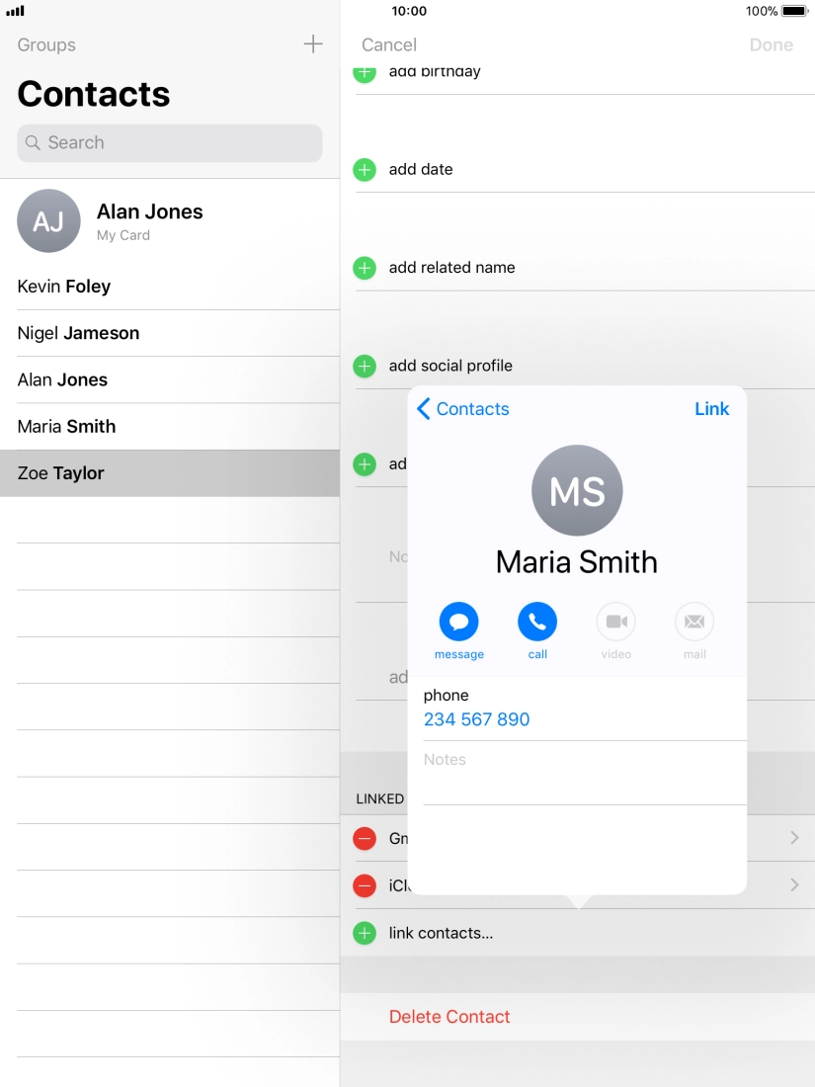The image size is (815, 1087).
Task: Remove first linked card with red minus
Action: [x=365, y=839]
